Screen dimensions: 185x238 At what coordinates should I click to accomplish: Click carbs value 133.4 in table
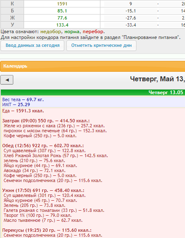(x=62, y=25)
